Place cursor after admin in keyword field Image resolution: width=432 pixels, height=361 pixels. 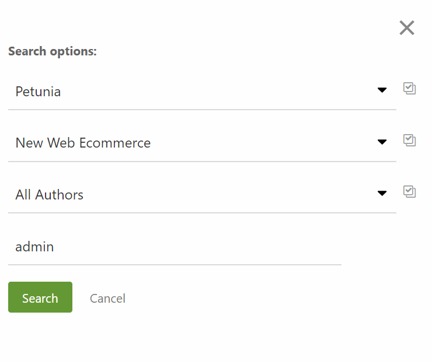point(55,247)
